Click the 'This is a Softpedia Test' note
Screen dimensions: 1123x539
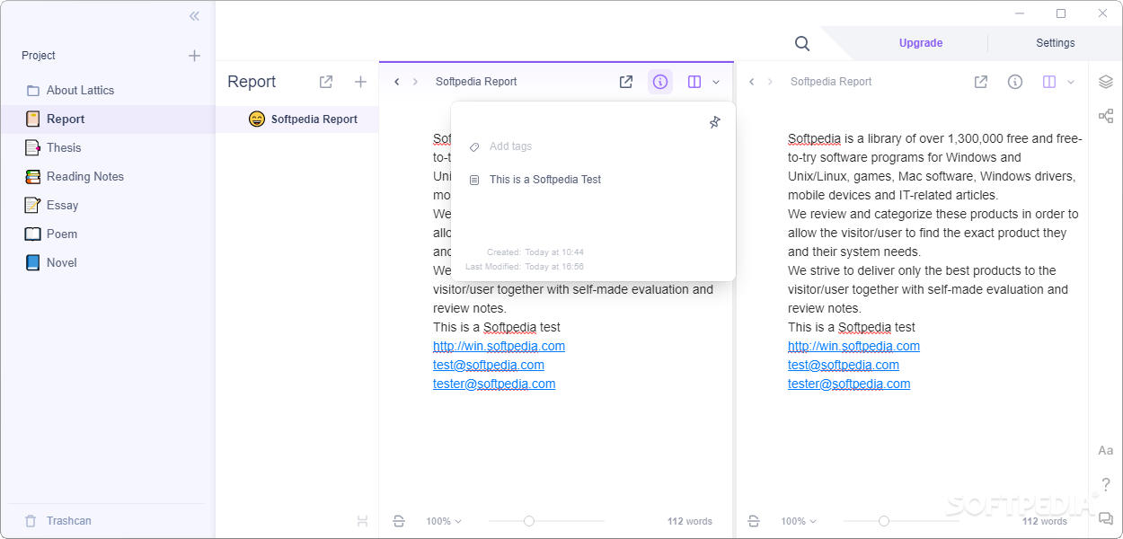coord(545,180)
